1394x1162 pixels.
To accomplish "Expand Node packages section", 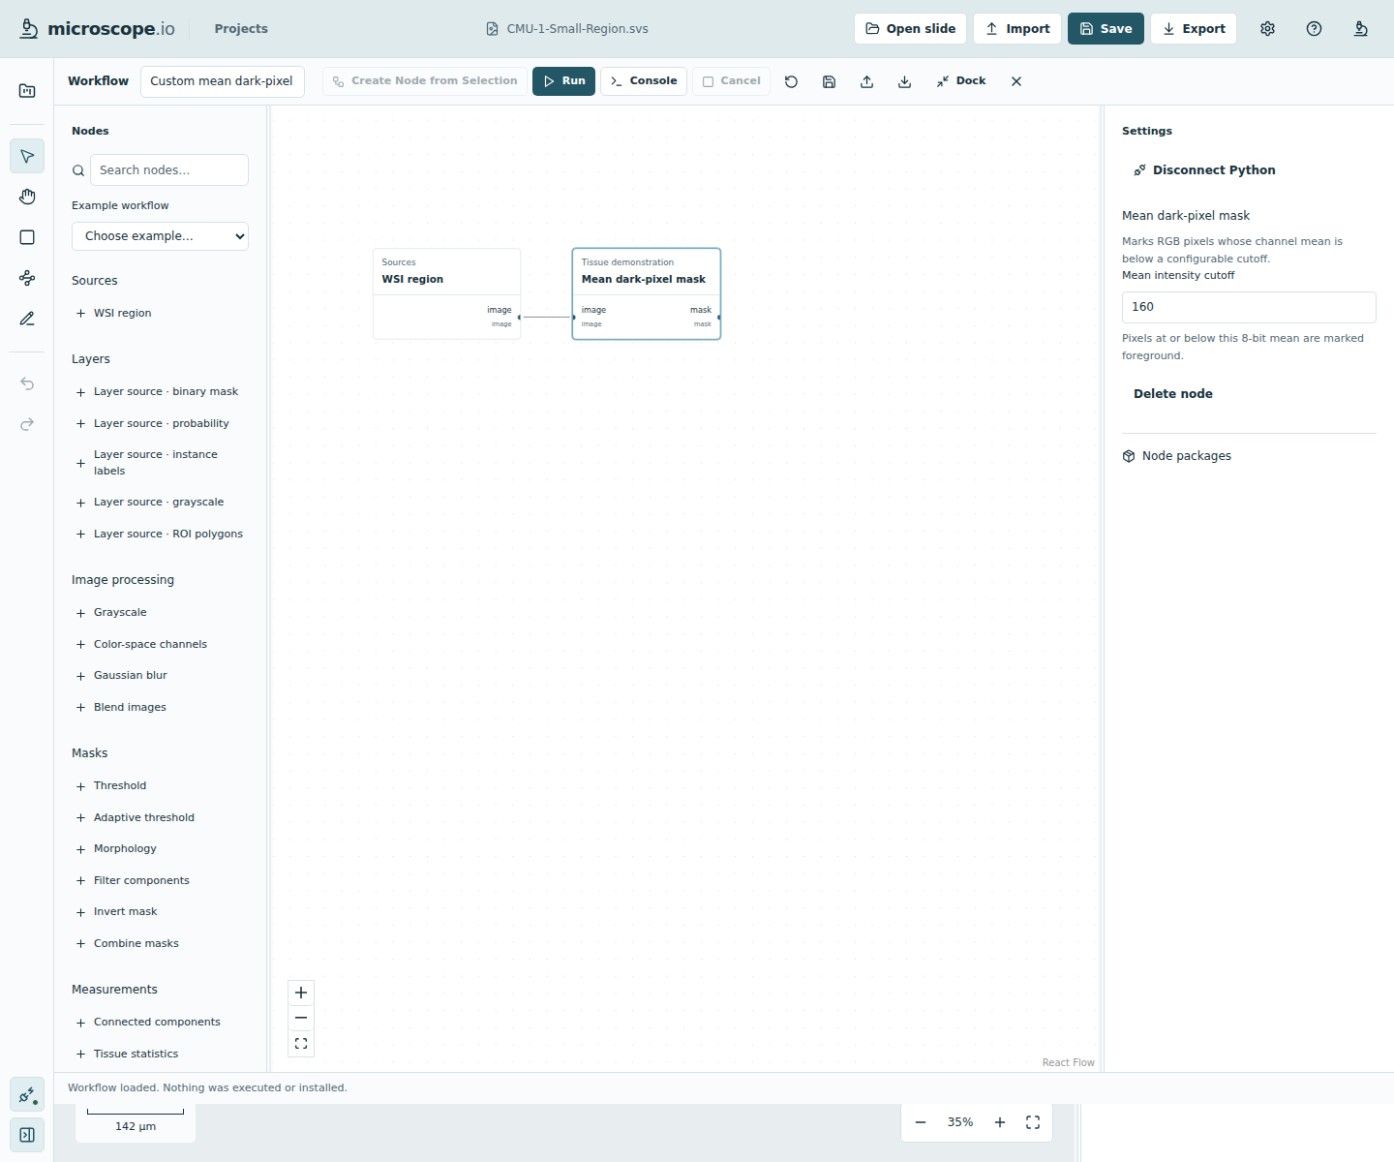I will (1177, 456).
